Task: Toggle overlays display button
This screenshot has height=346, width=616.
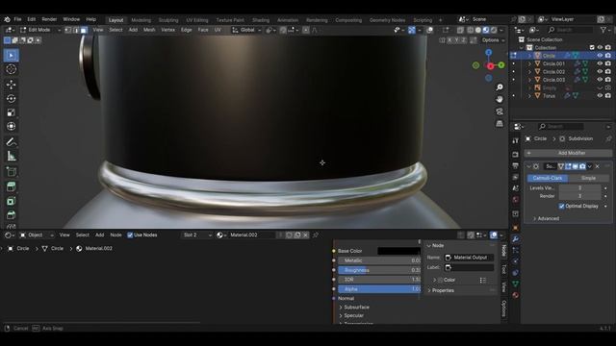Action: click(x=430, y=30)
